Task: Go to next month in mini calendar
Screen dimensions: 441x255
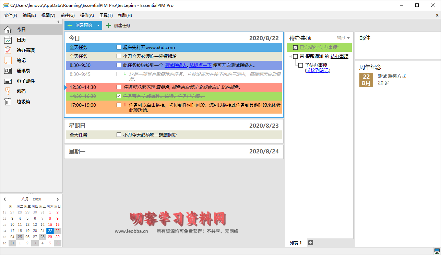Action: (58, 199)
